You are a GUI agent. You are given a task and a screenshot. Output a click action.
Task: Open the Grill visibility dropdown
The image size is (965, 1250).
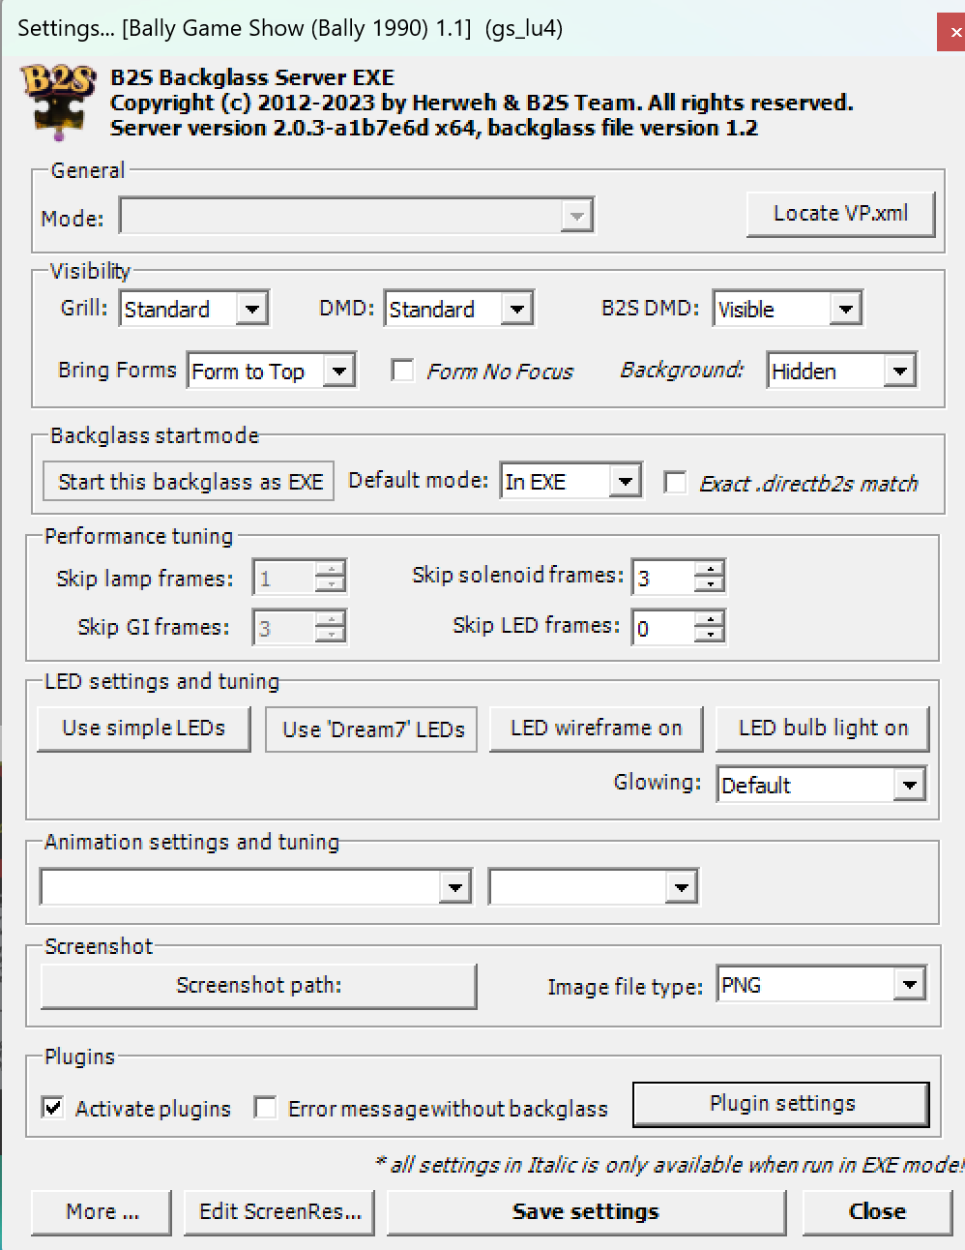(253, 308)
